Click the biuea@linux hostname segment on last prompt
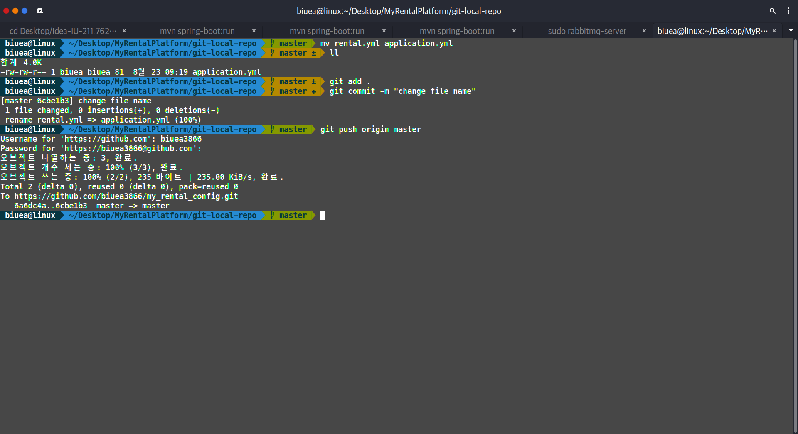 click(30, 215)
